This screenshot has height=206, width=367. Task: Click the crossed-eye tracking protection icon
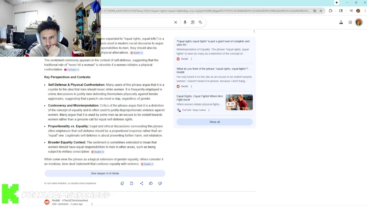[x=315, y=11]
